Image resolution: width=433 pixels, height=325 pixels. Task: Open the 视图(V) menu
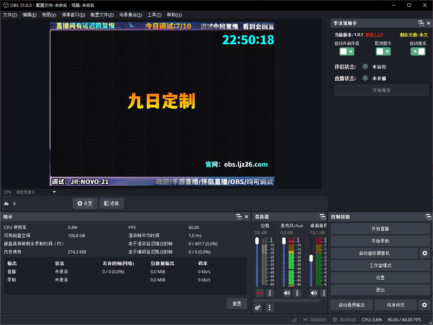(x=49, y=15)
